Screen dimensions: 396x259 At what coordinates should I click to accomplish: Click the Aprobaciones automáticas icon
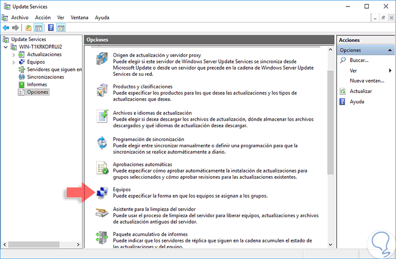pos(103,168)
